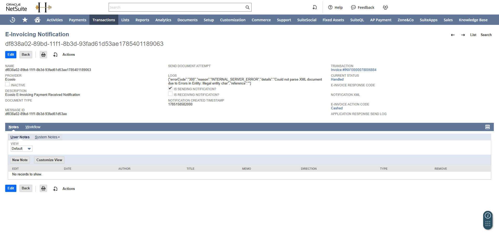Toggle the subtab layout icon on Notes bar
Viewport: 499px width, 236px height.
tap(488, 127)
